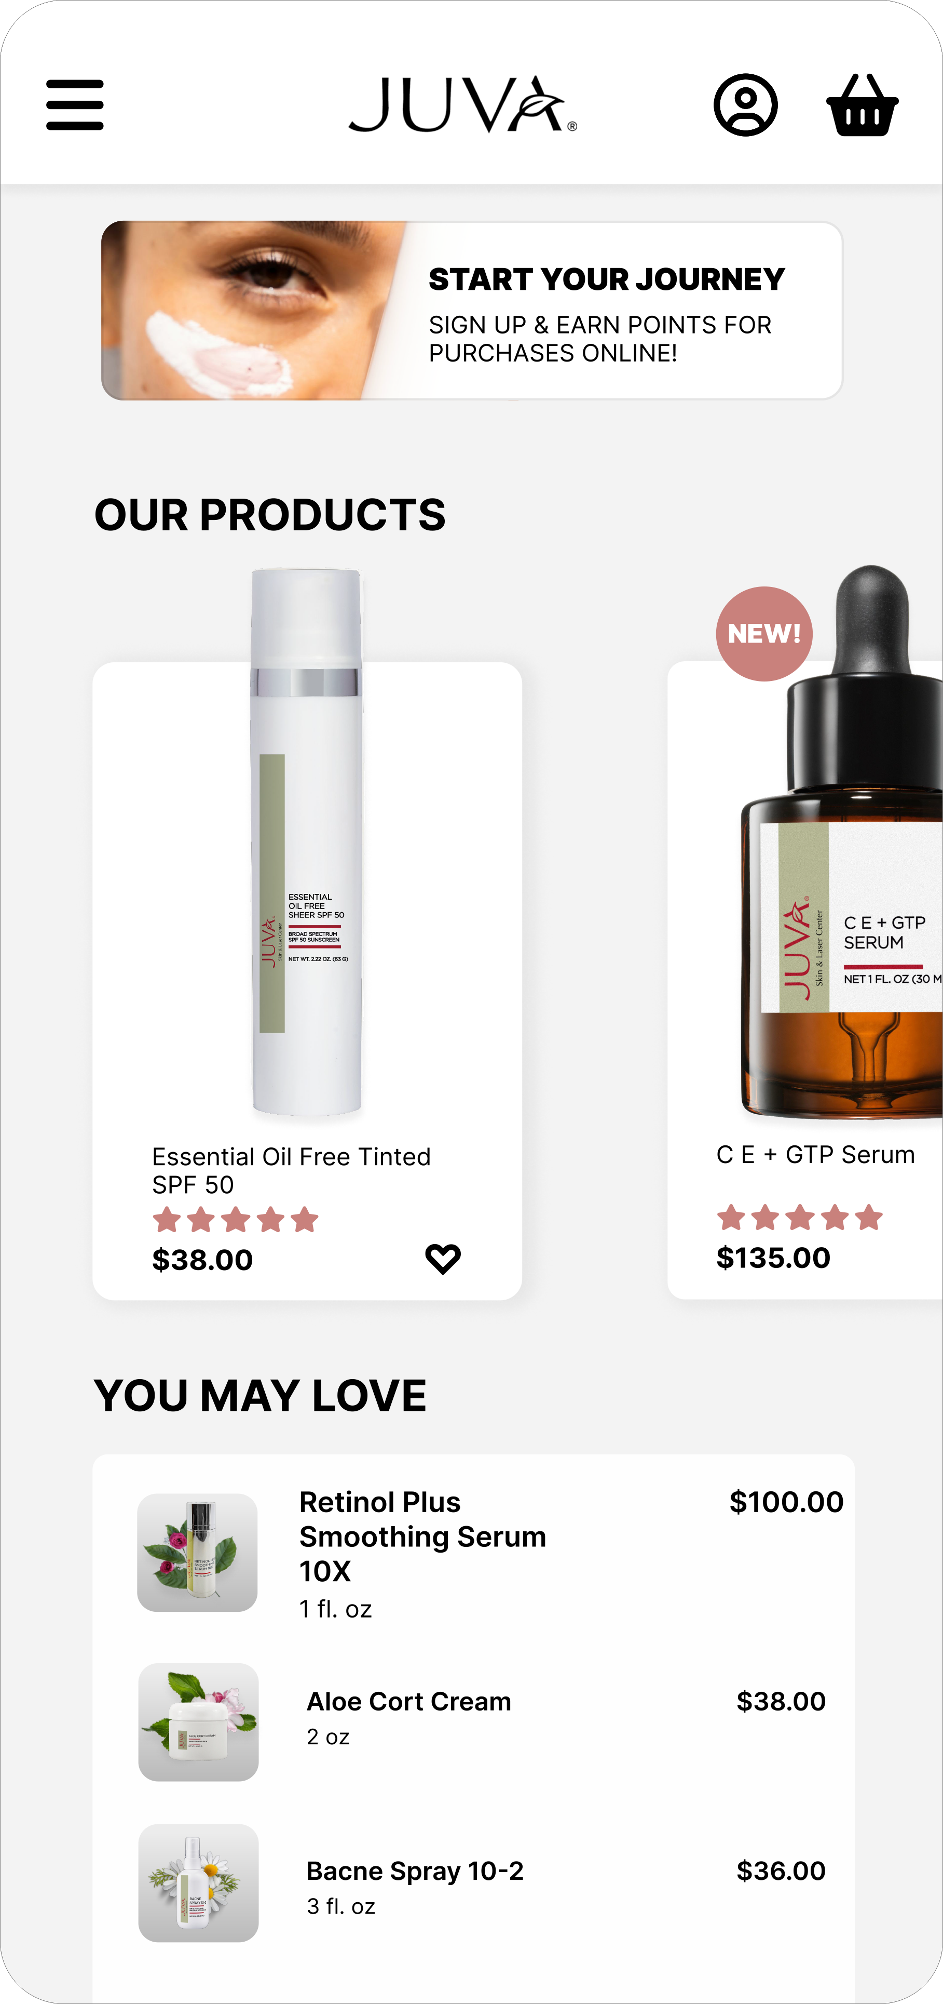Click the NEW! badge on serum
This screenshot has width=943, height=2004.
[x=764, y=633]
